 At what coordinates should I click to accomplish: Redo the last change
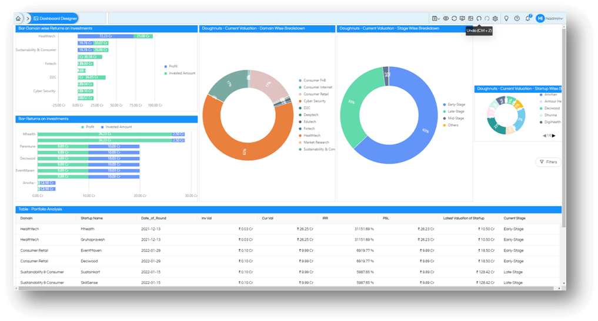(x=487, y=18)
